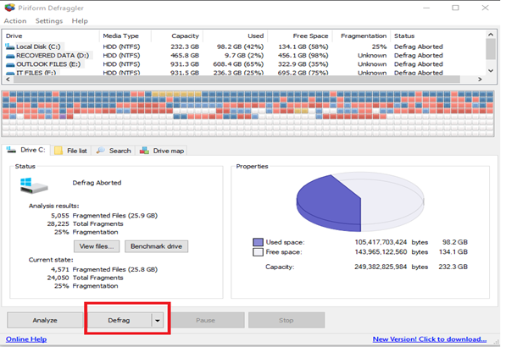This screenshot has width=528, height=347.
Task: Open the Online Help link
Action: tap(26, 339)
